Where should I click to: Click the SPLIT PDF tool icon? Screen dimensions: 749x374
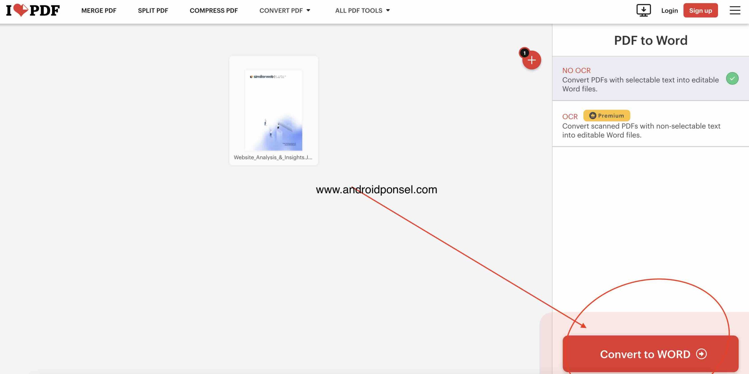pyautogui.click(x=153, y=11)
